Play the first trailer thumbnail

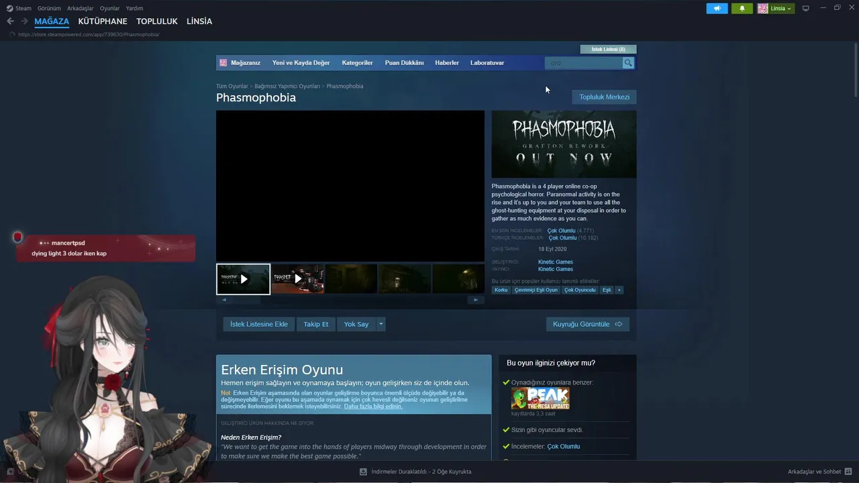(x=243, y=278)
